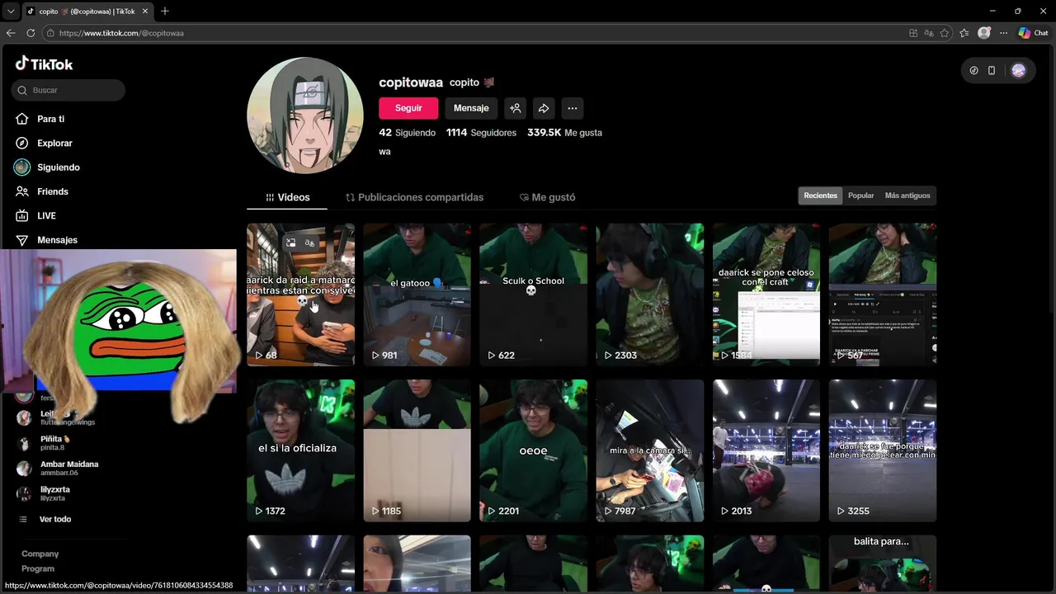Screen dimensions: 1056x594
Task: Open the 'el gatooo' video
Action: coord(417,295)
